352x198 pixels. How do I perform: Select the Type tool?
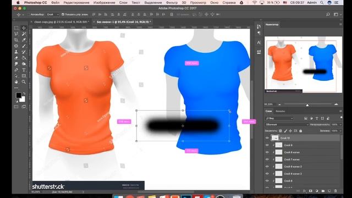pyautogui.click(x=24, y=70)
